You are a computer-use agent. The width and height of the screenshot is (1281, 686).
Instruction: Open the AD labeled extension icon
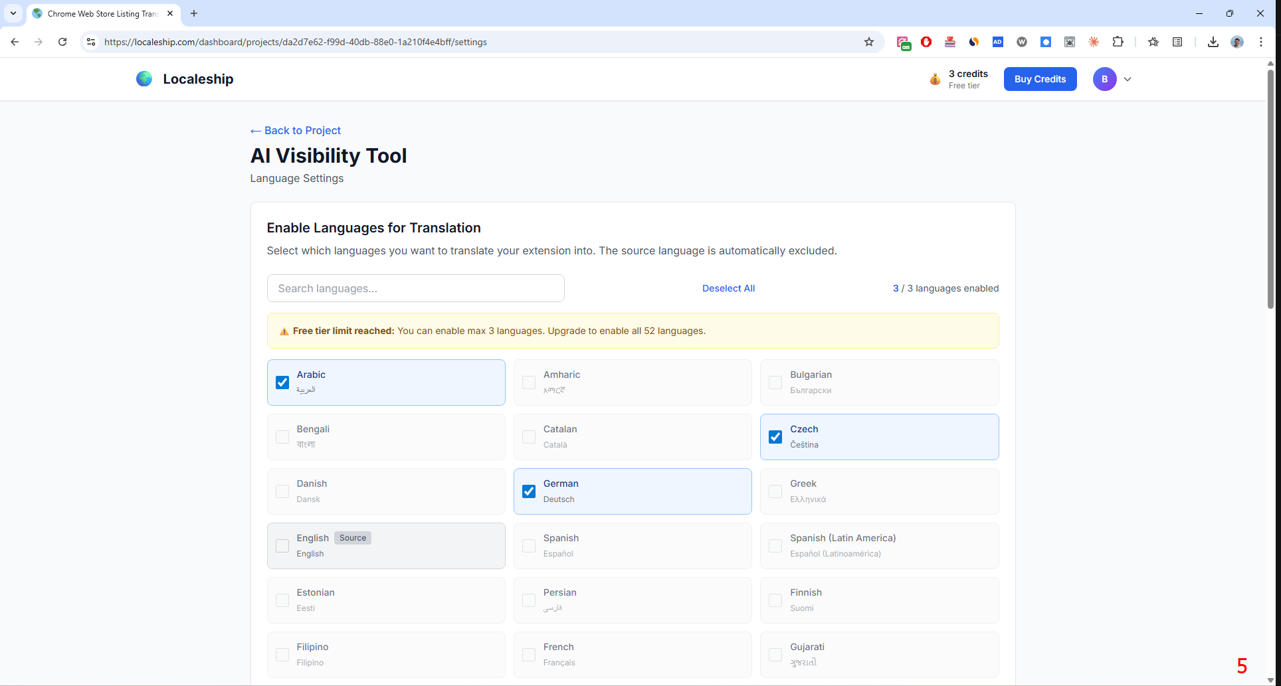coord(997,42)
